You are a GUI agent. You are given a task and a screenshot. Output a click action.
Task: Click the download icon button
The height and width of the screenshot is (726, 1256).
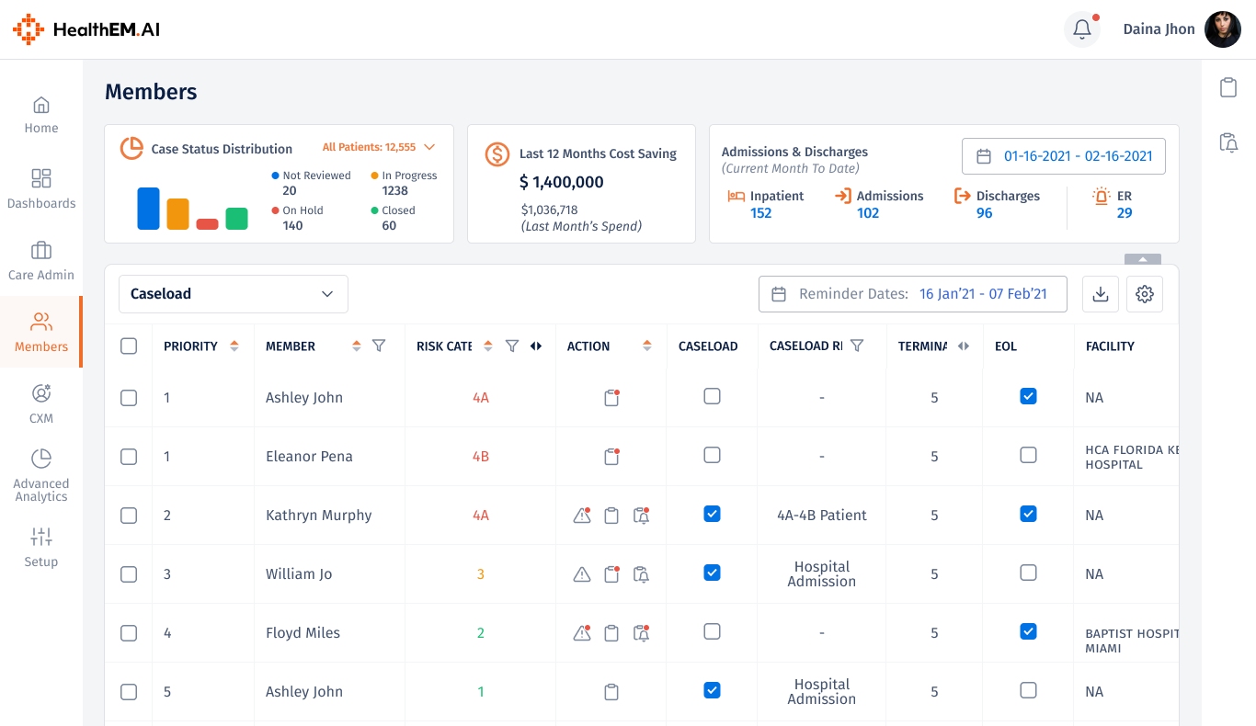click(1100, 294)
